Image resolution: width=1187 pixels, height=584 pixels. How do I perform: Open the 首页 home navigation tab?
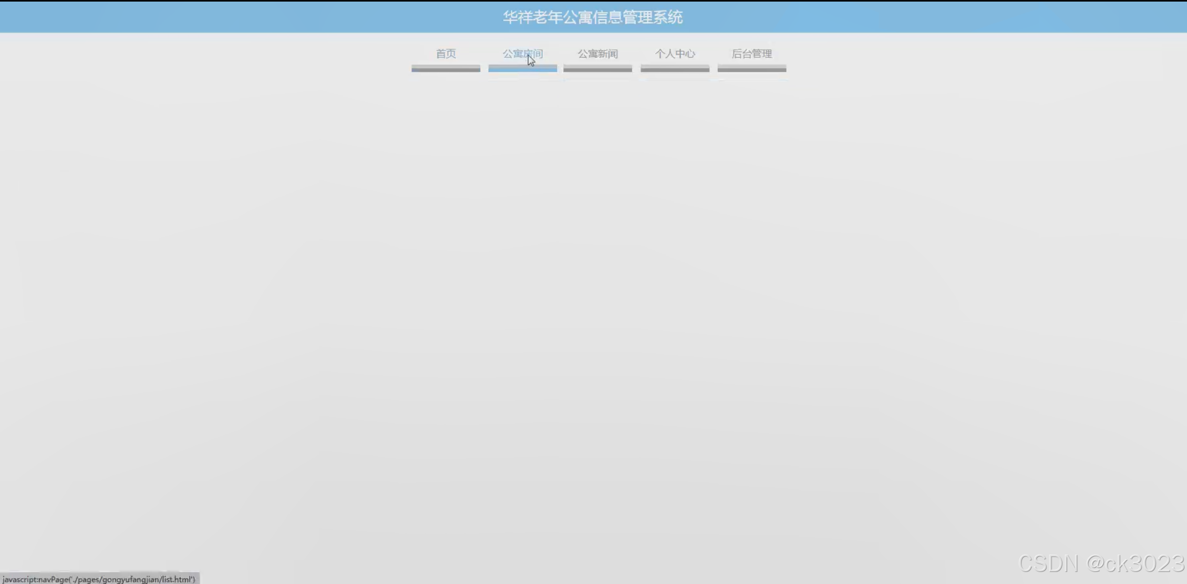446,54
